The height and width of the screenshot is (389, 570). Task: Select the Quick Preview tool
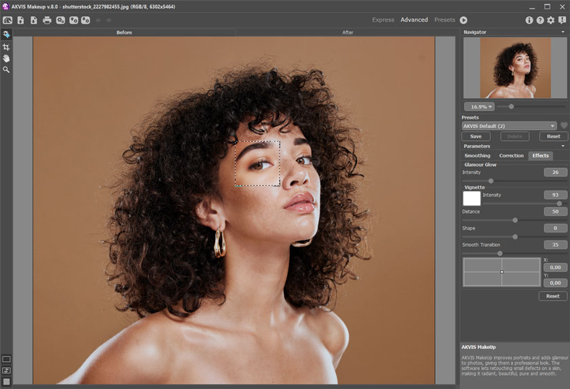coord(6,35)
